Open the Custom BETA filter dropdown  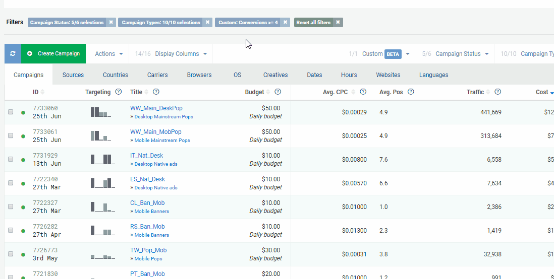coord(379,53)
